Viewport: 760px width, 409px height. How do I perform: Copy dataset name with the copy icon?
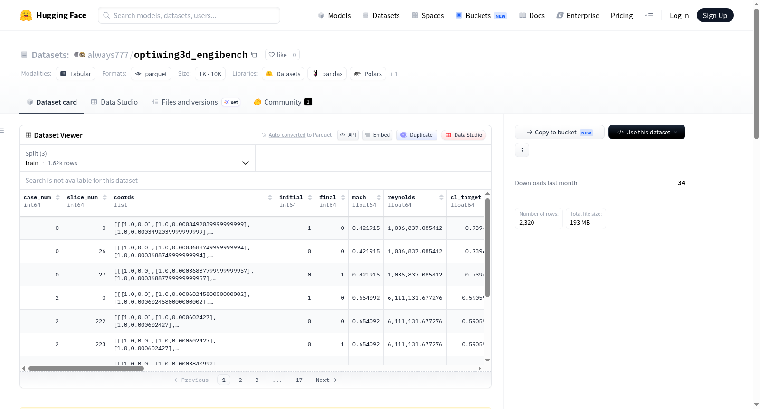tap(254, 55)
